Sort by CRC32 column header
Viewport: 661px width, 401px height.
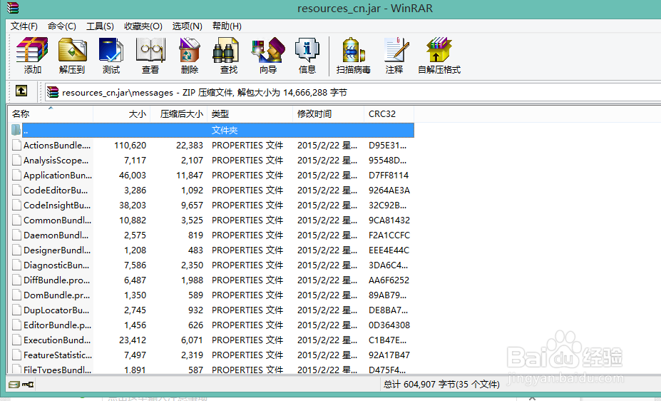(x=389, y=114)
